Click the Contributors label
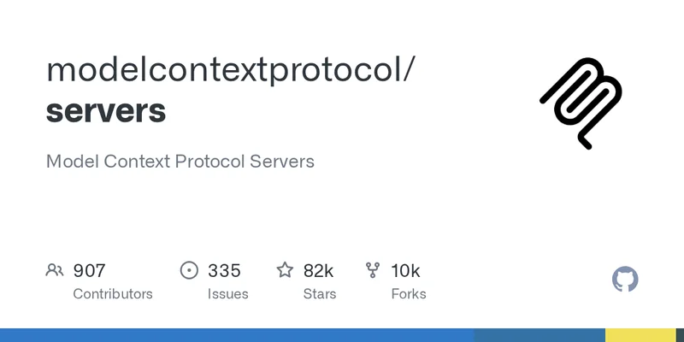Image resolution: width=684 pixels, height=342 pixels. click(113, 293)
